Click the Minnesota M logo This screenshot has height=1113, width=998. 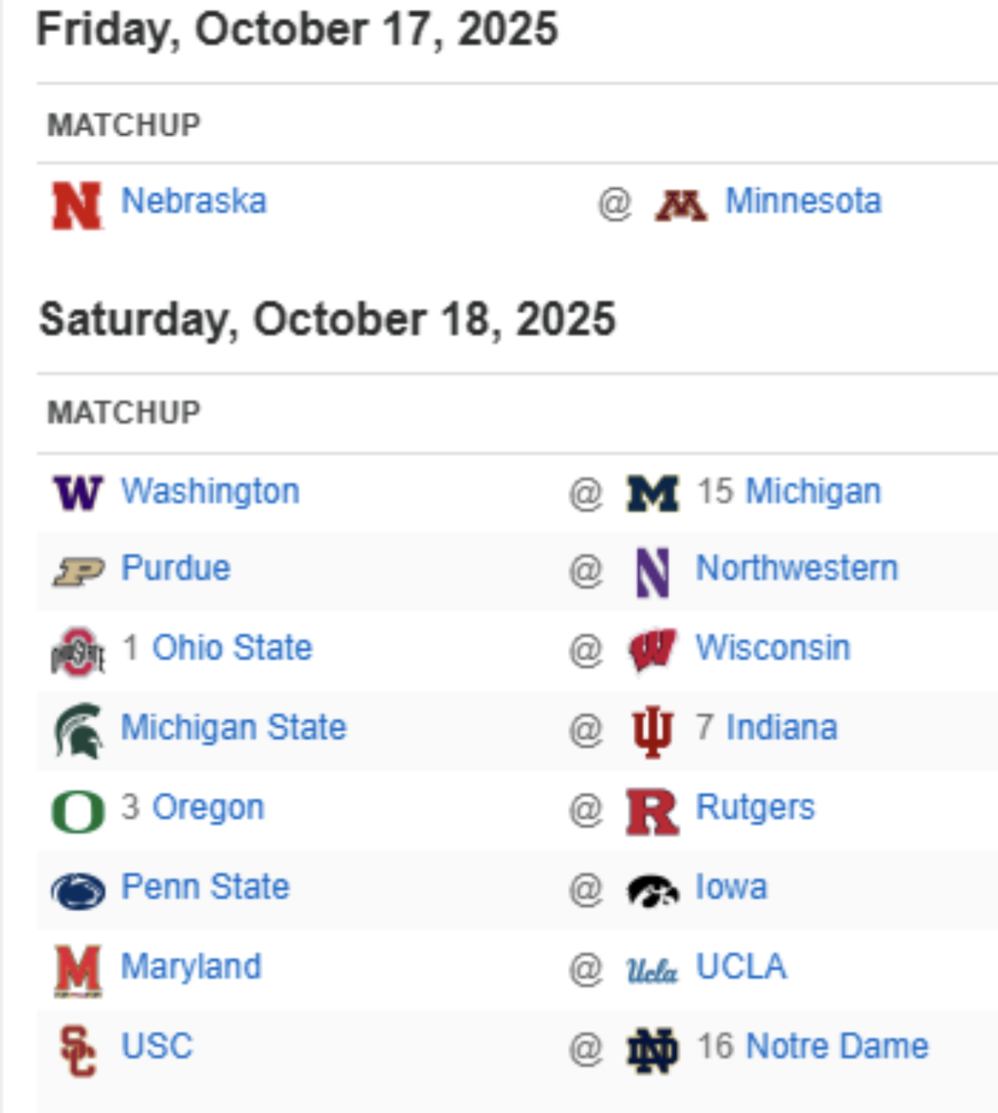(680, 205)
